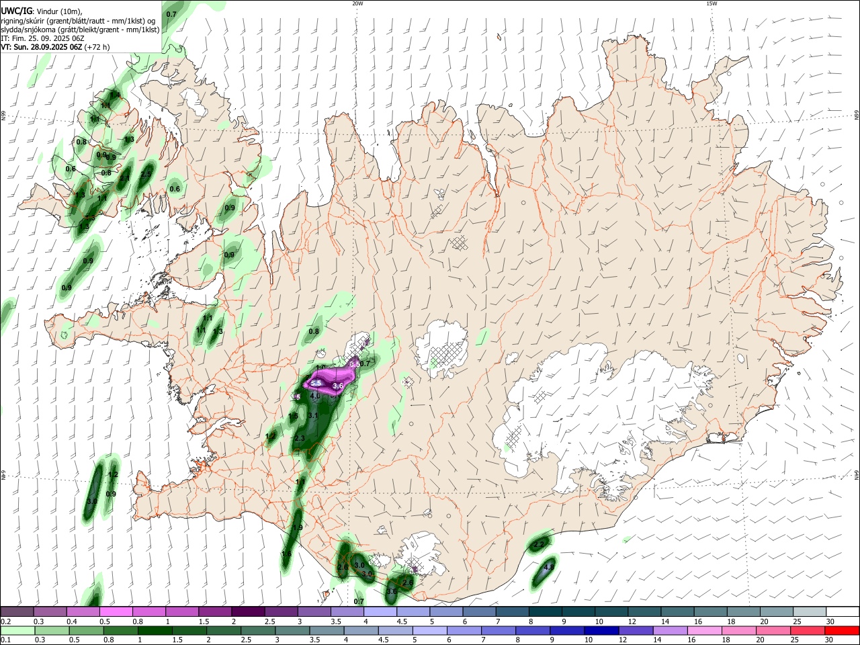Screen dimensions: 860x645
Task: Click the bright pink 0.5 swatch in top legend row
Action: coord(116,612)
